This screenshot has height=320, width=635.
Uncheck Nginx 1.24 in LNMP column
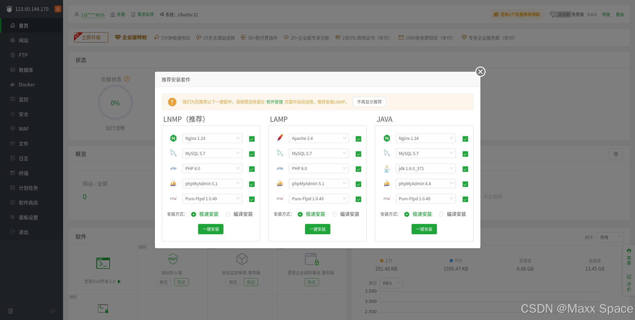(x=252, y=139)
